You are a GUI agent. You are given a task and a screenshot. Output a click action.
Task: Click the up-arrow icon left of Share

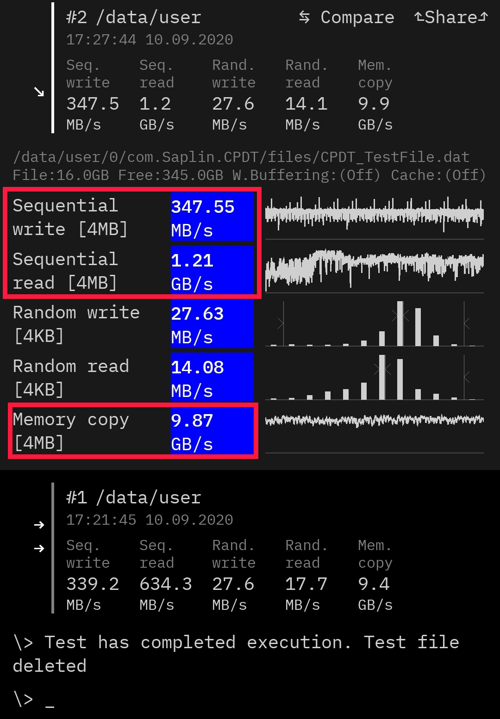point(419,18)
